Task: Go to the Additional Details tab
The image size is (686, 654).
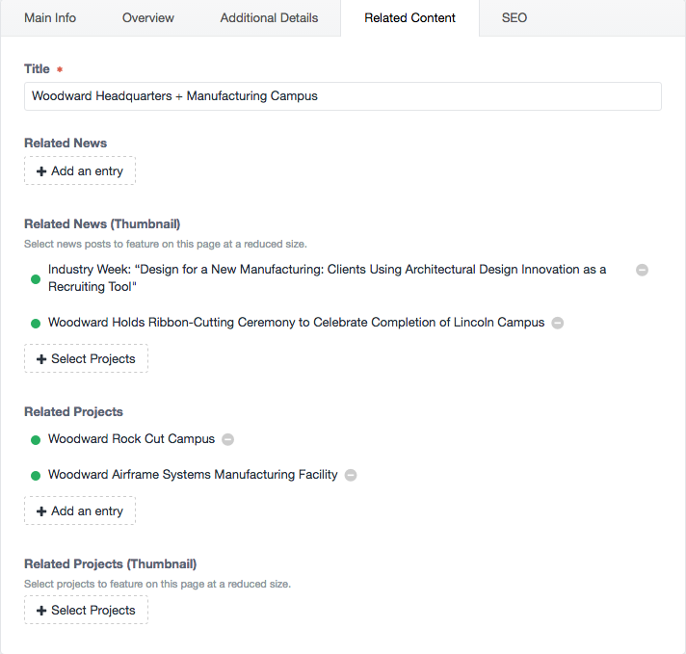Action: [x=269, y=18]
